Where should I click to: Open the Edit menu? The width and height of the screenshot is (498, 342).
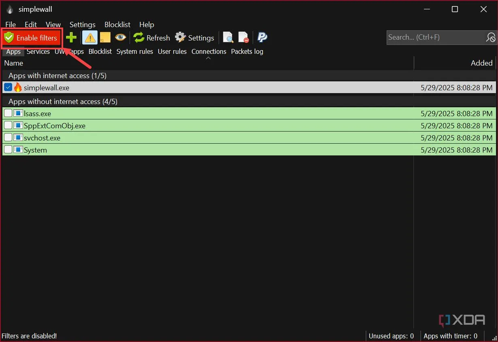(x=31, y=25)
